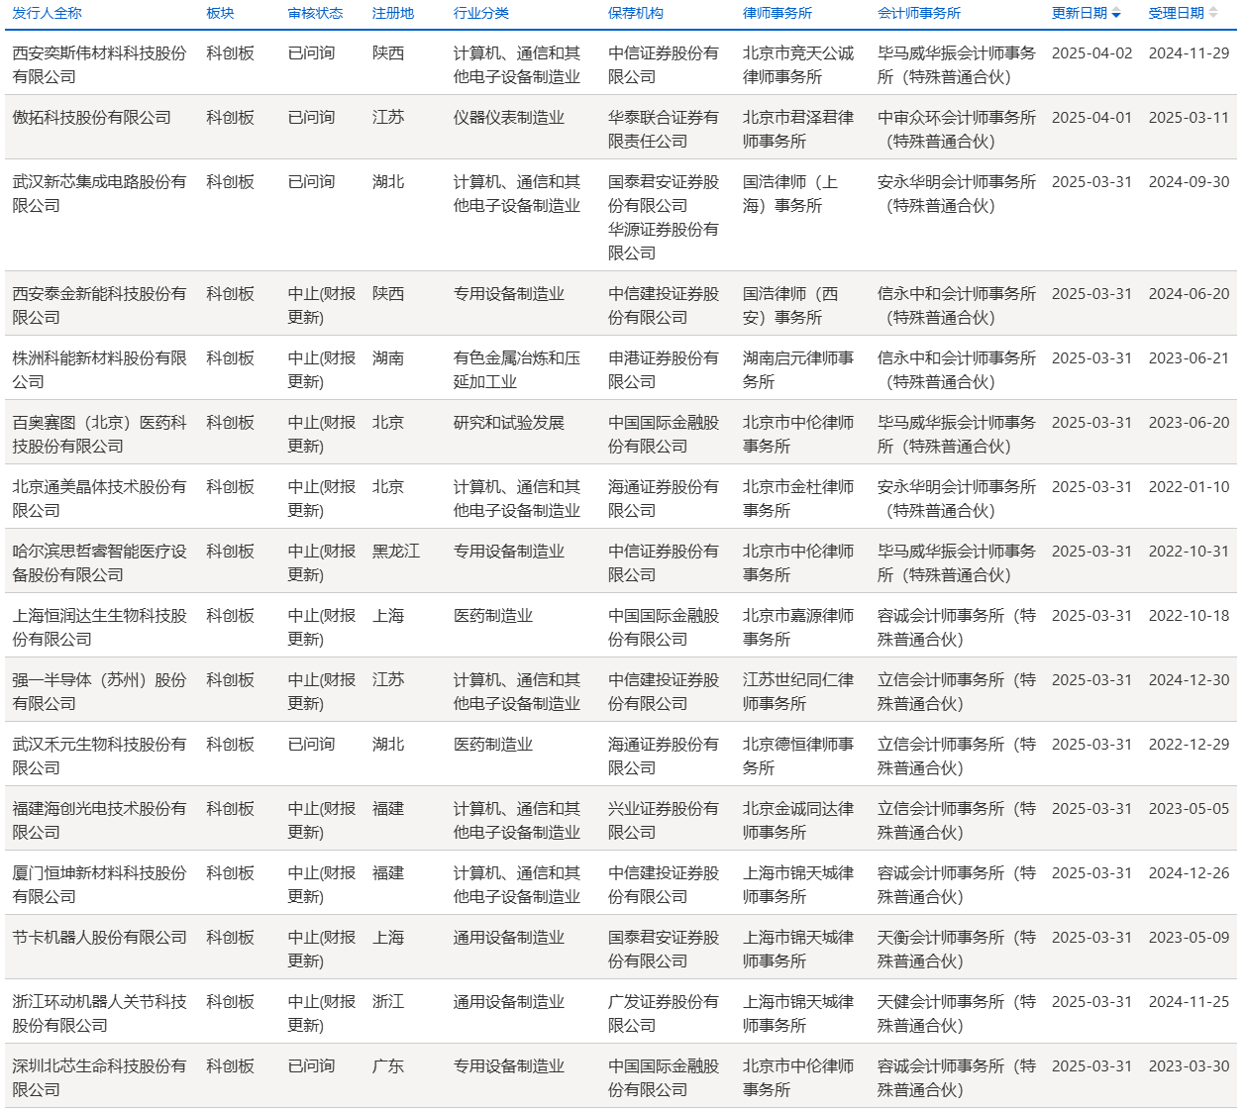1244x1112 pixels.
Task: Click 哈尔滨思哲睿智能医疗设备股份有限公司 name
Action: 99,563
